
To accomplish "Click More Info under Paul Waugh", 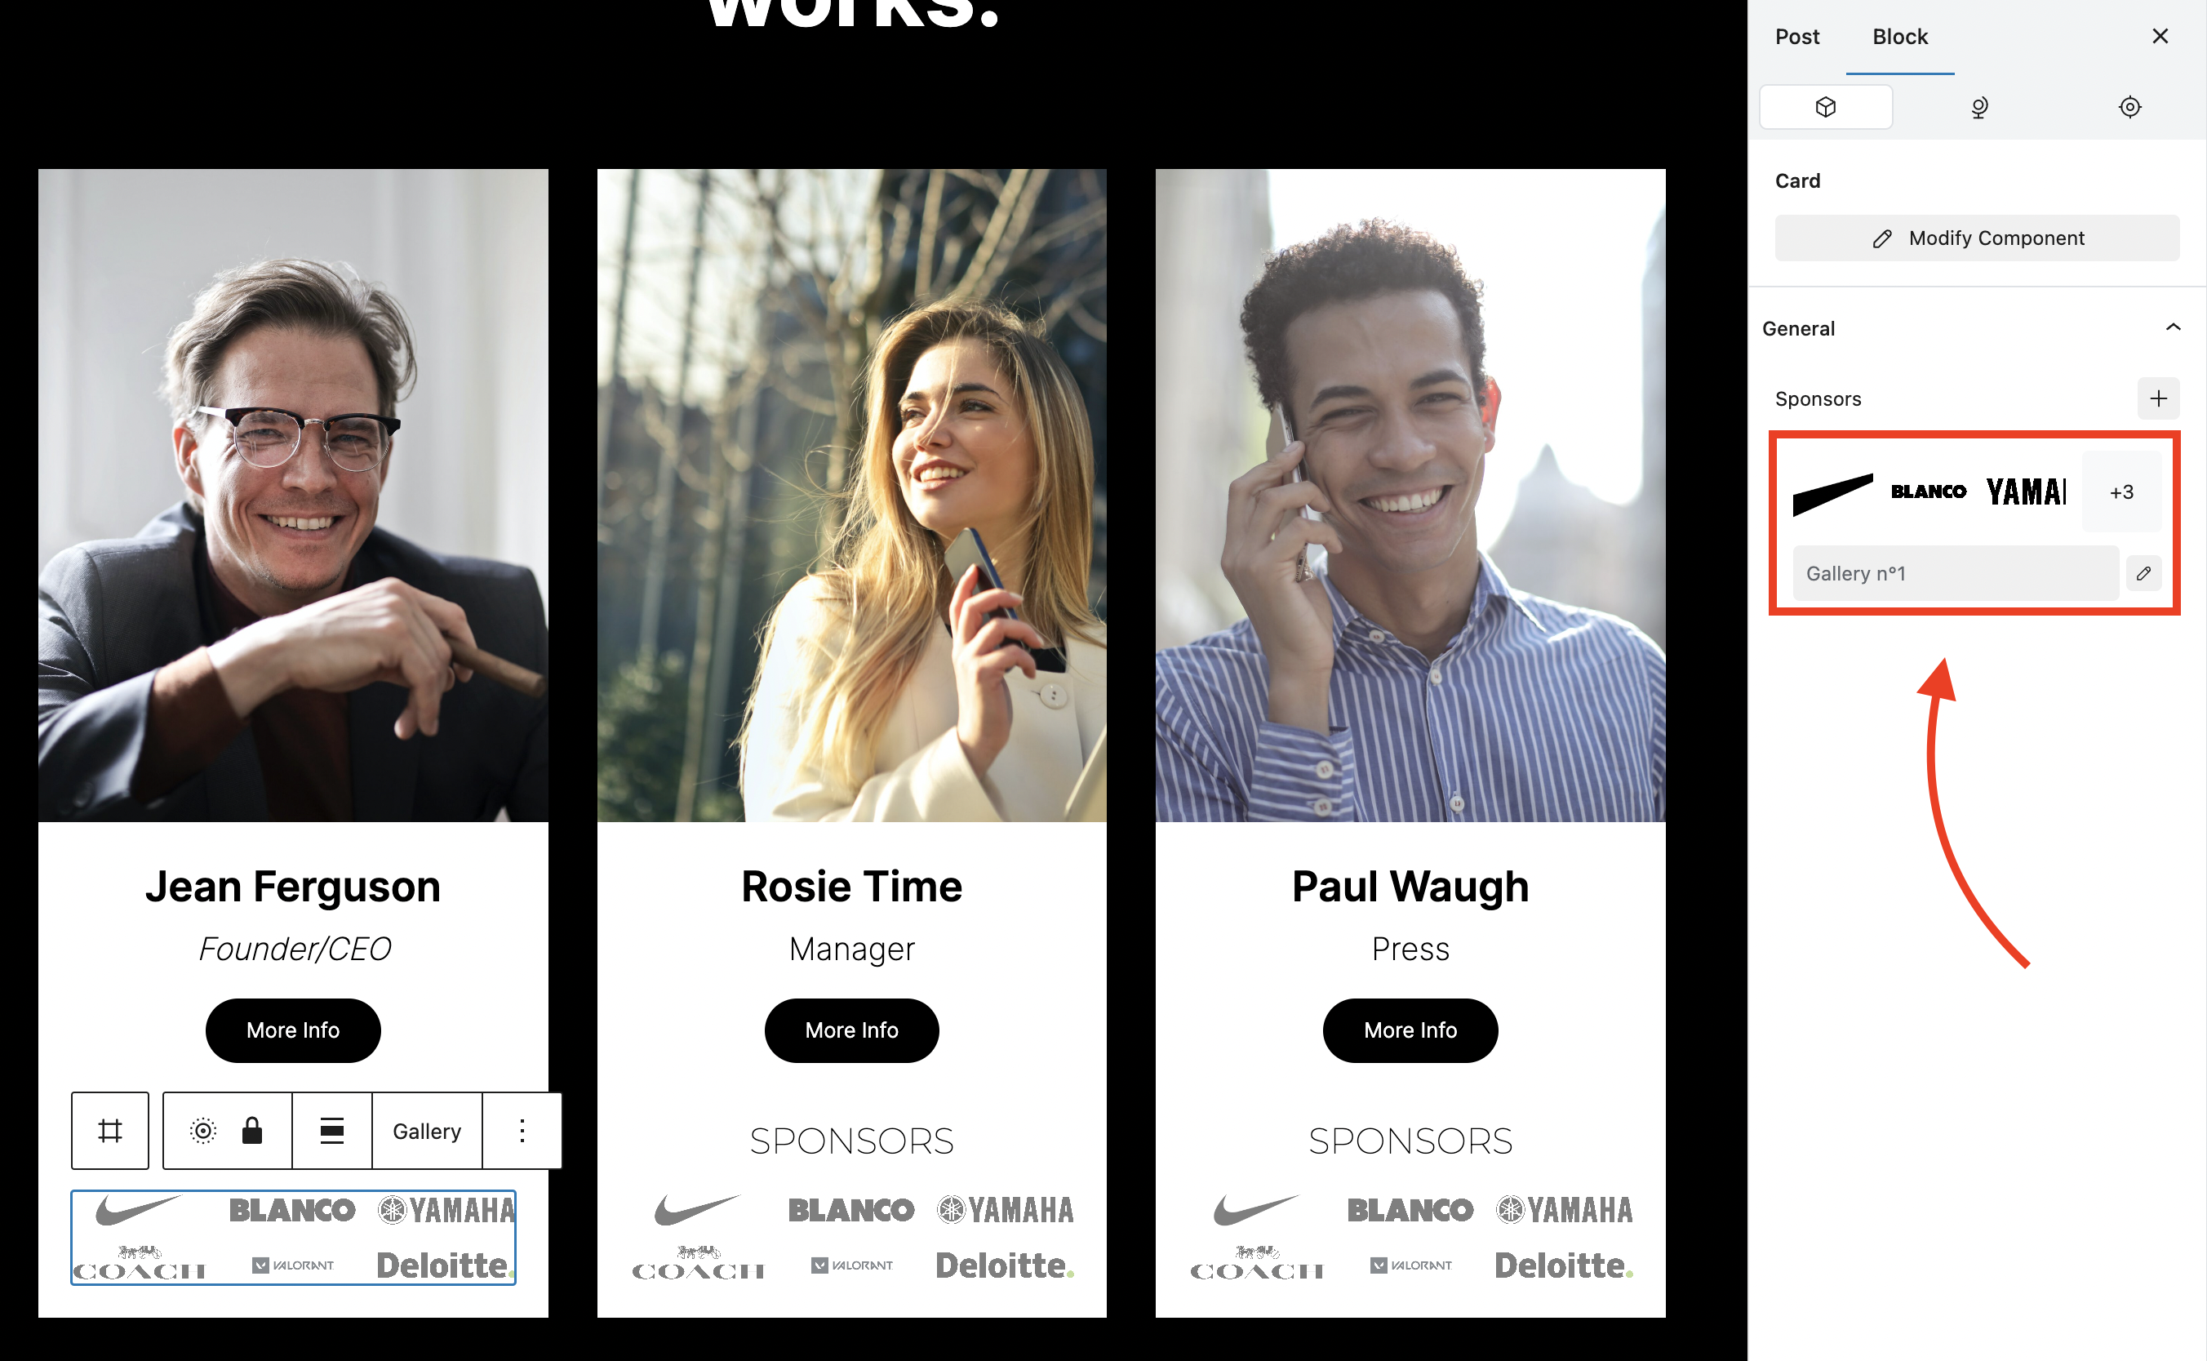I will pos(1410,1030).
